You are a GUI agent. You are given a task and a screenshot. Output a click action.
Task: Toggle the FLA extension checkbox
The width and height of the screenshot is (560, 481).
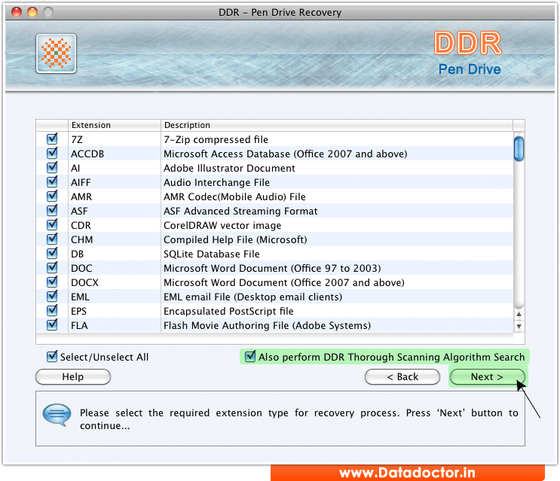click(52, 324)
